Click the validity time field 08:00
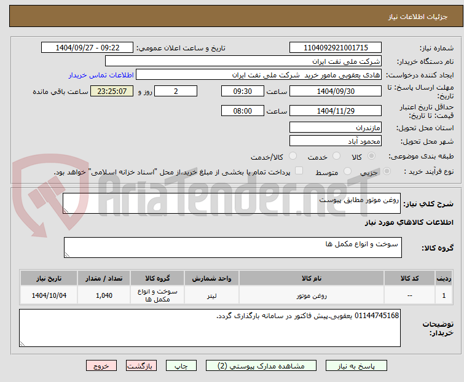This screenshot has width=464, height=382. tap(243, 111)
